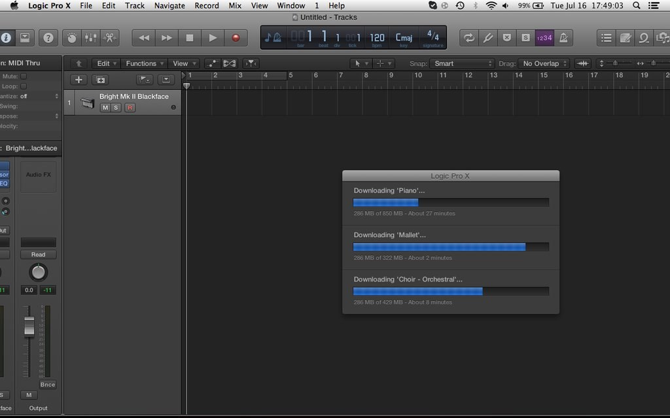The image size is (670, 418).
Task: Record-enable the Bright Mk II Blackface track
Action: tap(130, 108)
